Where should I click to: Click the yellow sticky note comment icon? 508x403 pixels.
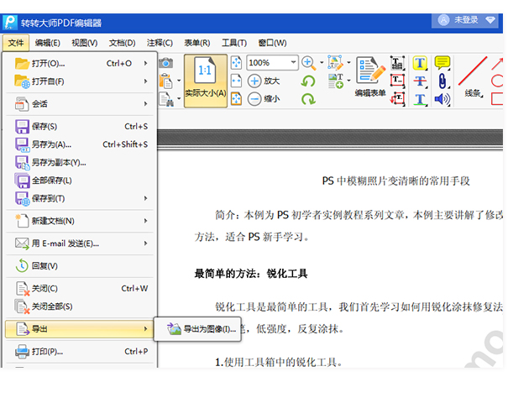443,63
